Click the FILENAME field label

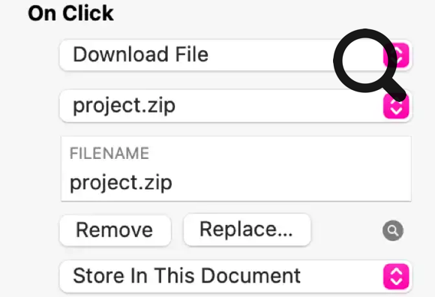pyautogui.click(x=109, y=153)
